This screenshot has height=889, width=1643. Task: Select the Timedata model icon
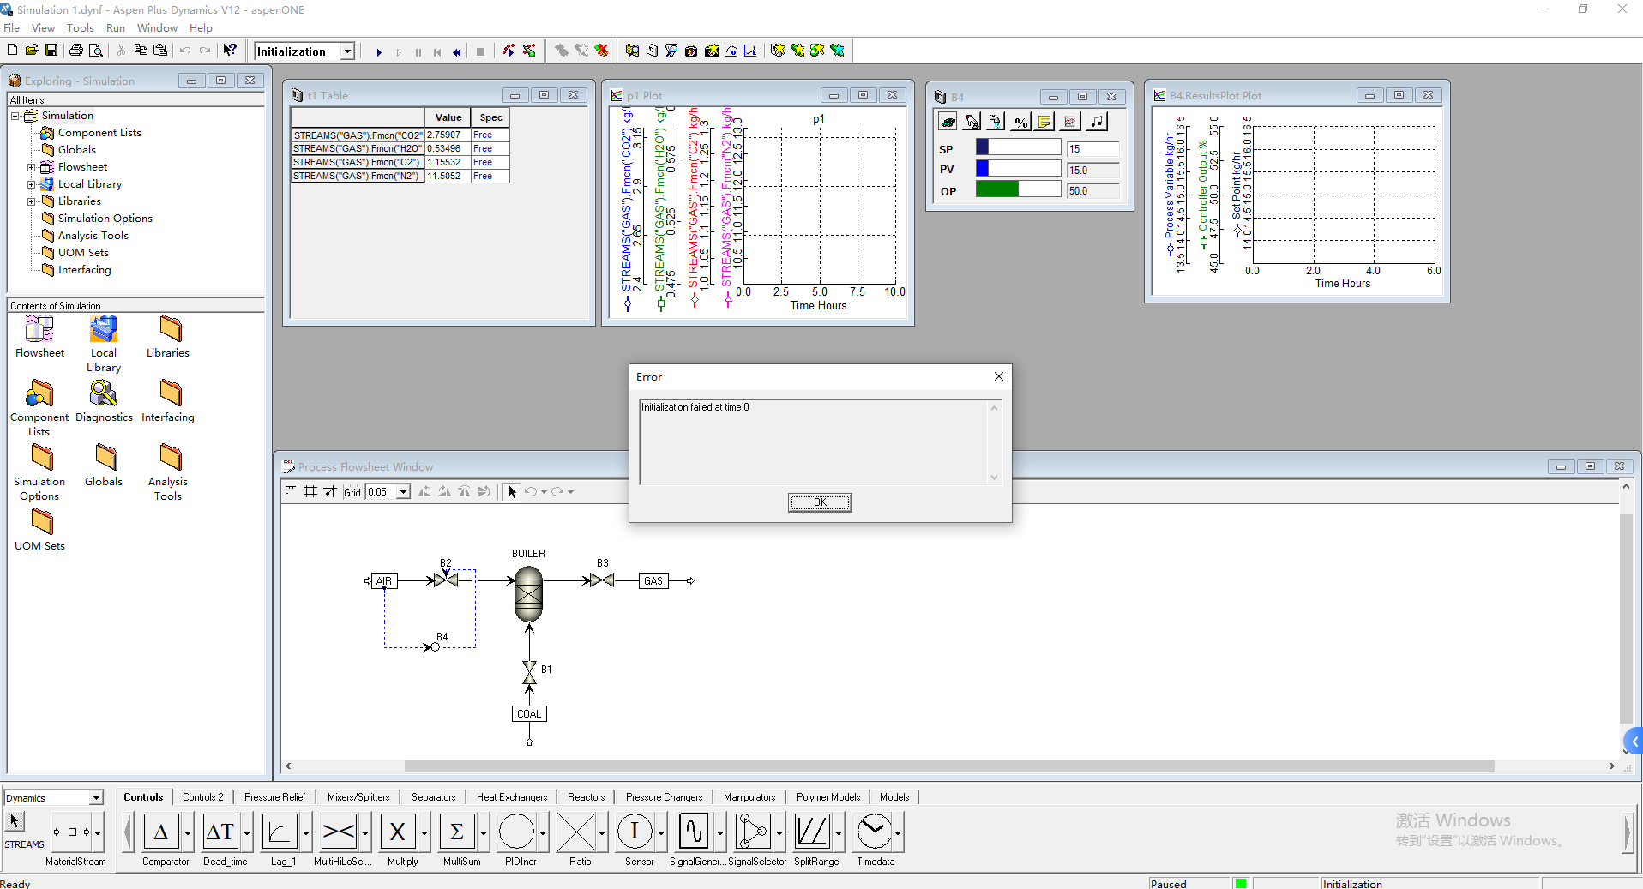874,832
